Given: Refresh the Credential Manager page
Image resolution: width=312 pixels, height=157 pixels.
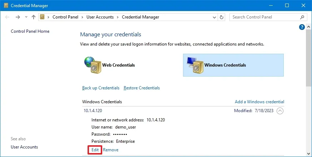Looking at the screenshot, I should [222, 17].
